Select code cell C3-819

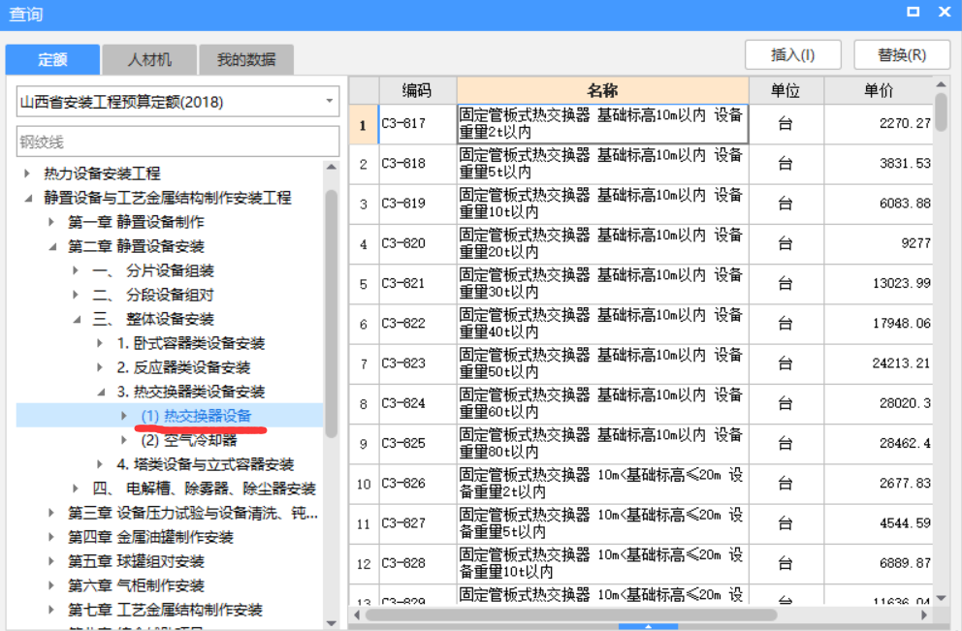[417, 204]
